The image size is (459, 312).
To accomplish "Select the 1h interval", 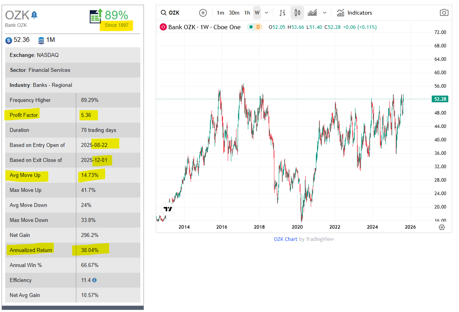I will point(247,13).
